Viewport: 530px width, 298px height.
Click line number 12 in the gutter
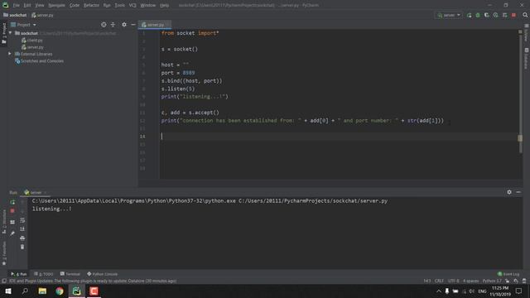[x=142, y=121]
